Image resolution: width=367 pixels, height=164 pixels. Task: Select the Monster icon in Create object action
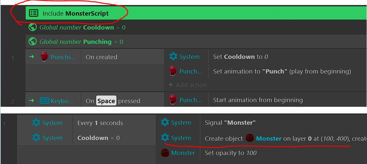[x=250, y=138]
